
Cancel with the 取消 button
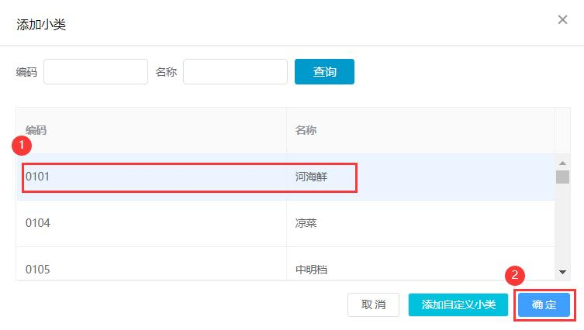[x=373, y=304]
